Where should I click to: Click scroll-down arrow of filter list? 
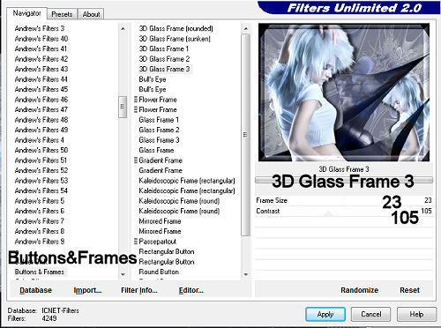[246, 274]
